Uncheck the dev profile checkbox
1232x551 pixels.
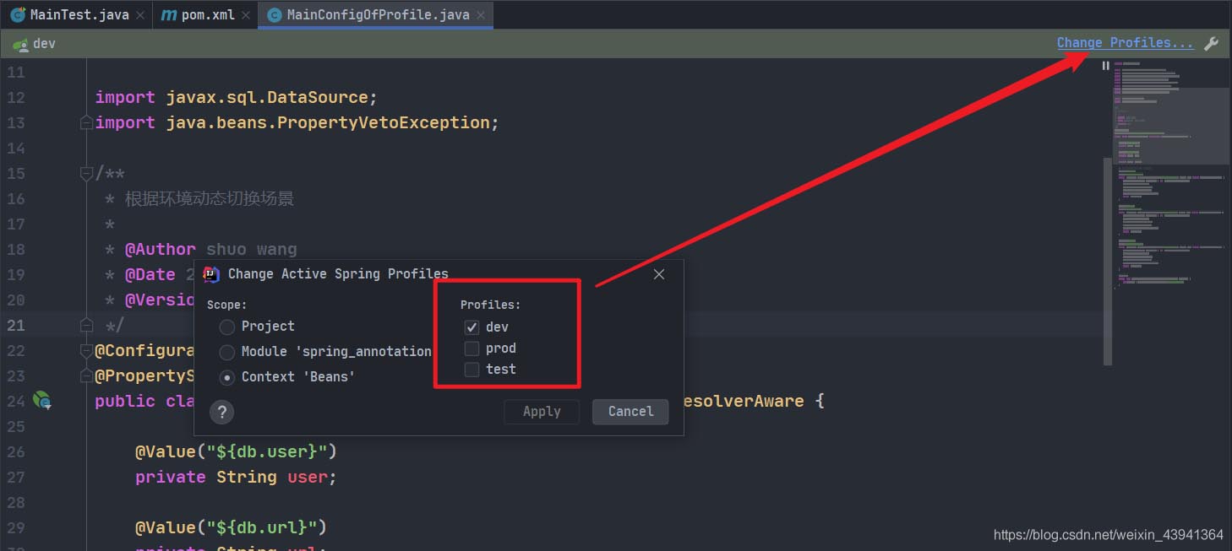[472, 327]
